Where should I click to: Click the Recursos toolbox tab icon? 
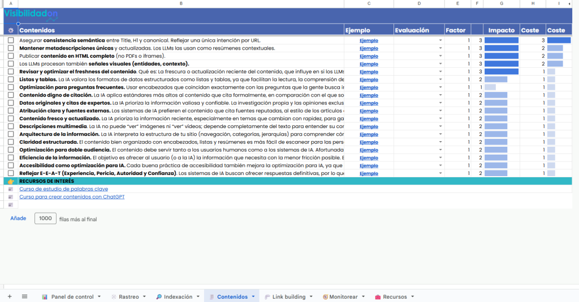pos(378,297)
